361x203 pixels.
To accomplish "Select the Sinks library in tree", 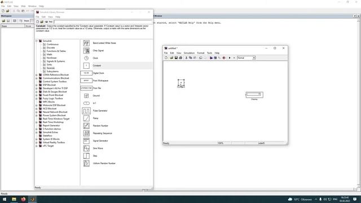I will 49,65.
